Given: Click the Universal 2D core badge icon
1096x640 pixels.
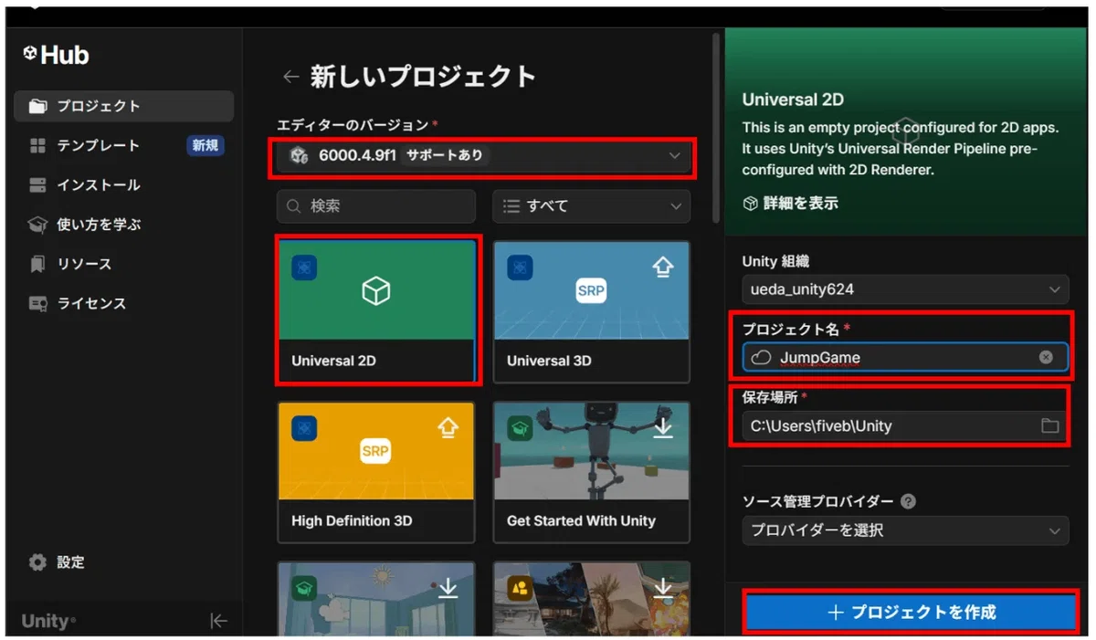Looking at the screenshot, I should 304,268.
